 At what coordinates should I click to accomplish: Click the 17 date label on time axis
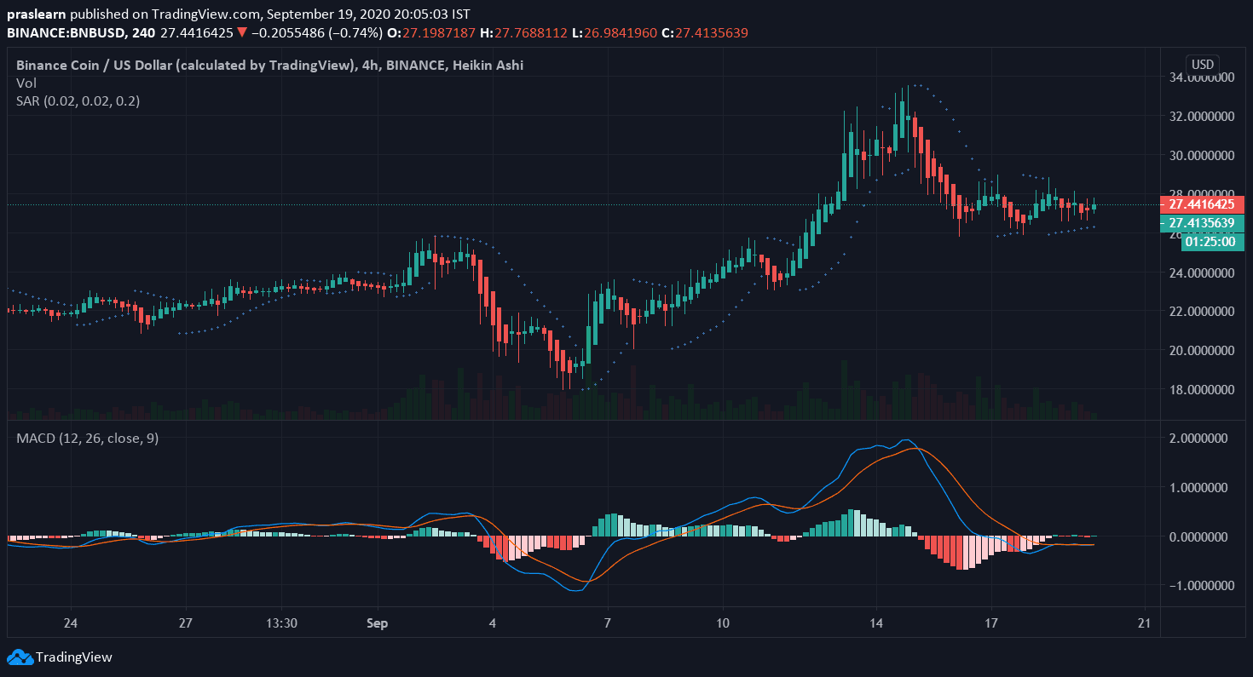(x=990, y=623)
